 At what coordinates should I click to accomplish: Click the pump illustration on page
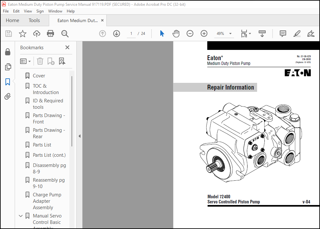click(251, 143)
